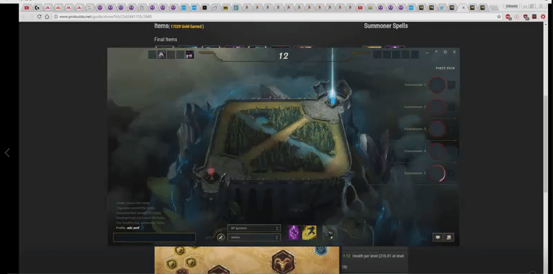Switch to the first browser tab
Screen dimensions: 553x274
26,8
